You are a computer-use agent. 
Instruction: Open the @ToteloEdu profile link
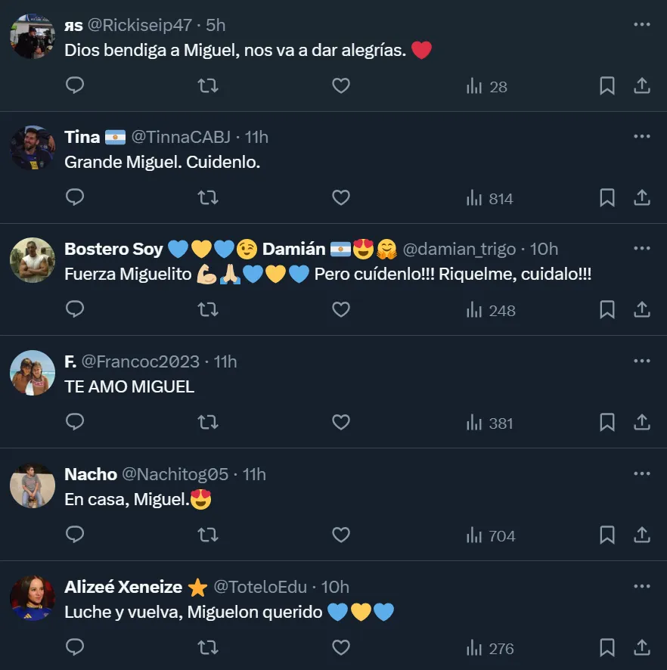260,586
